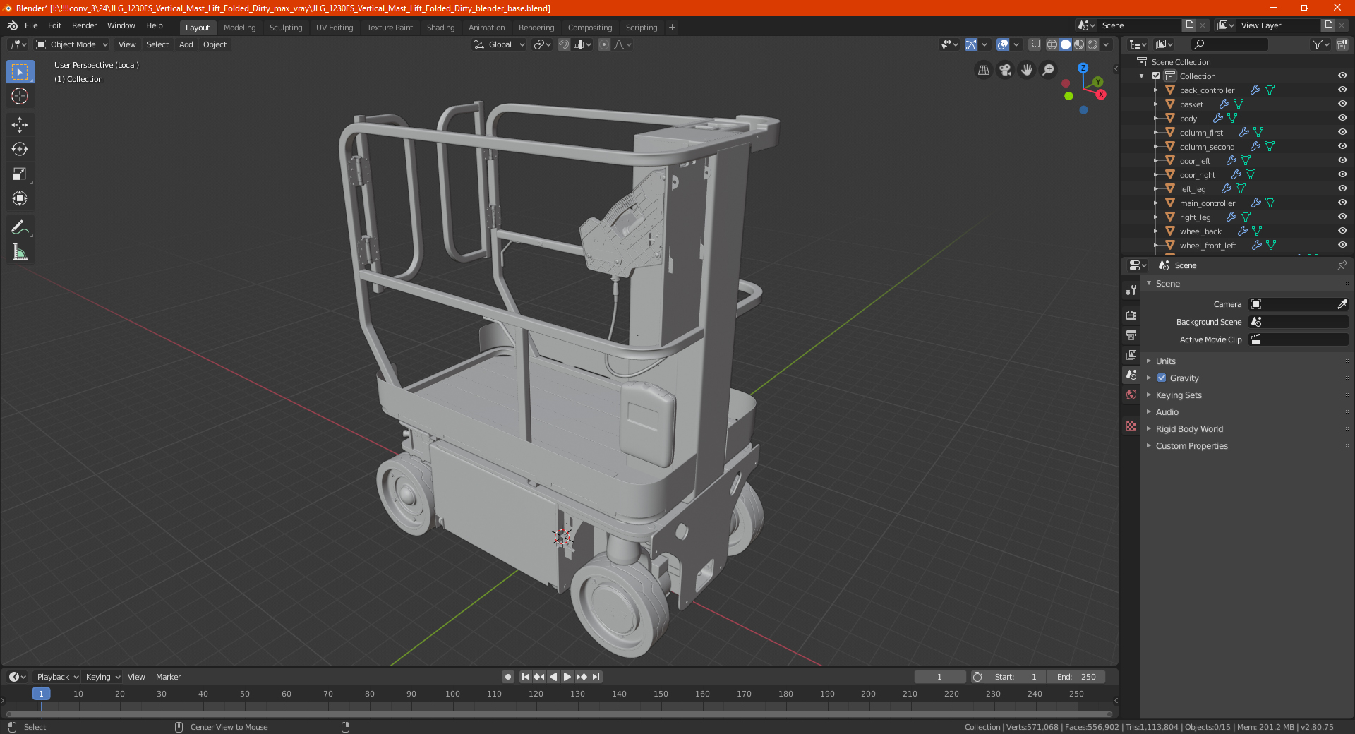The image size is (1355, 734).
Task: Click the pan view hand icon
Action: [1027, 70]
